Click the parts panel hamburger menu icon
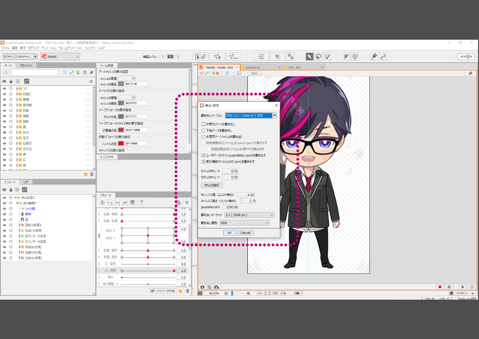The image size is (479, 339). click(91, 81)
